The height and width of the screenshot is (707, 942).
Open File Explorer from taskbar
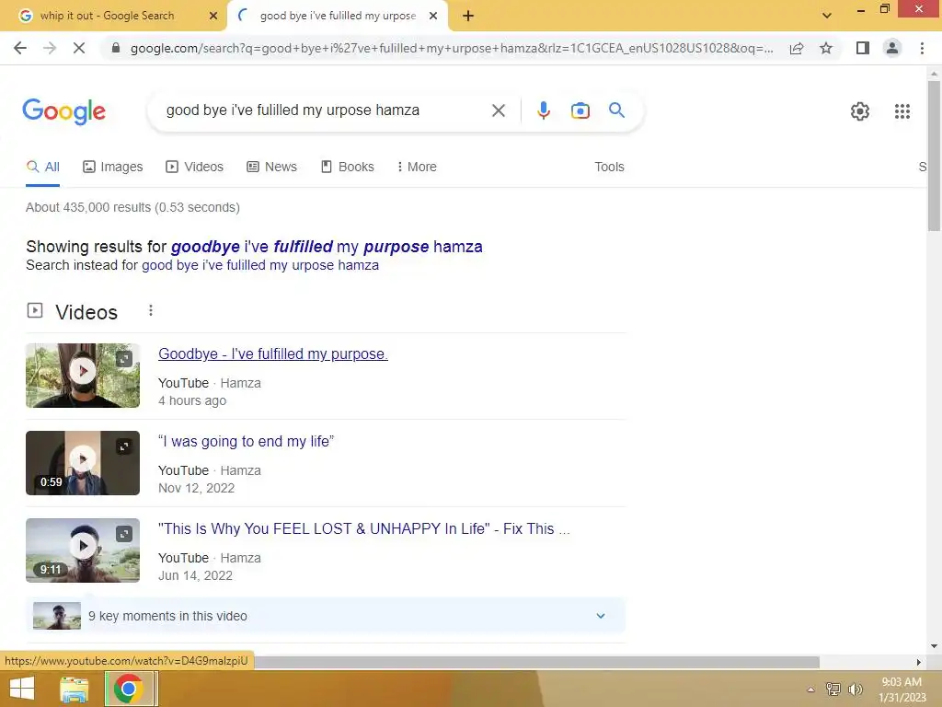pyautogui.click(x=75, y=689)
